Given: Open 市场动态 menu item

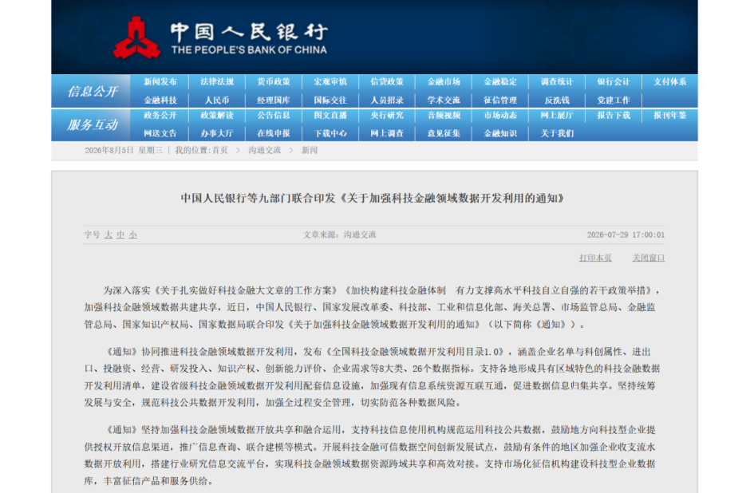Looking at the screenshot, I should point(500,115).
